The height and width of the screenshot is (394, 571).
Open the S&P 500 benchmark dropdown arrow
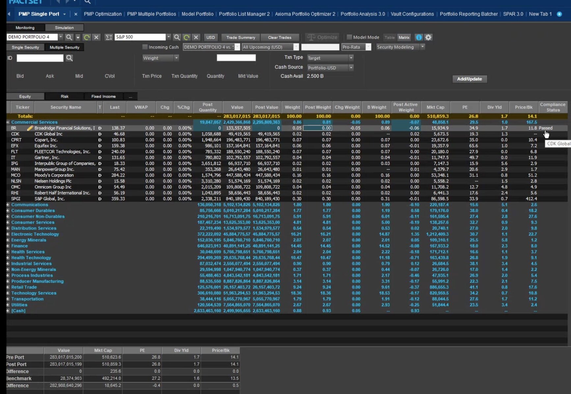[x=168, y=37]
